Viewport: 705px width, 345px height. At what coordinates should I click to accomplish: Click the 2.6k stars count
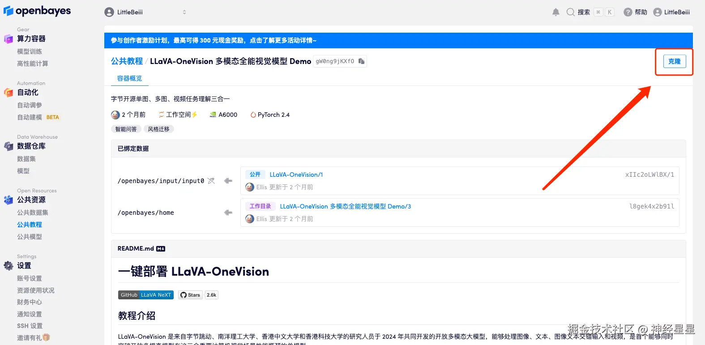point(212,295)
